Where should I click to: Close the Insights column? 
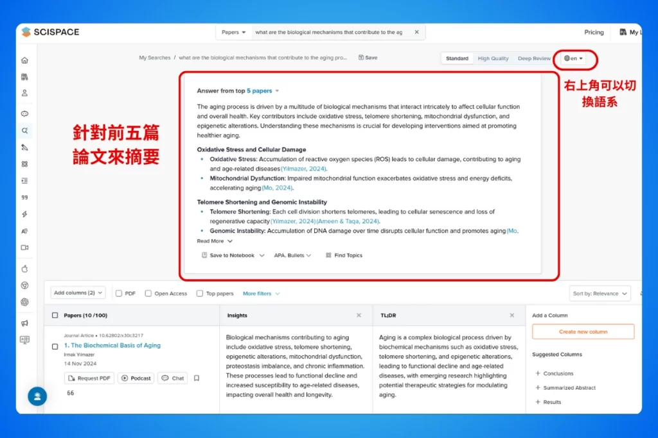(359, 316)
